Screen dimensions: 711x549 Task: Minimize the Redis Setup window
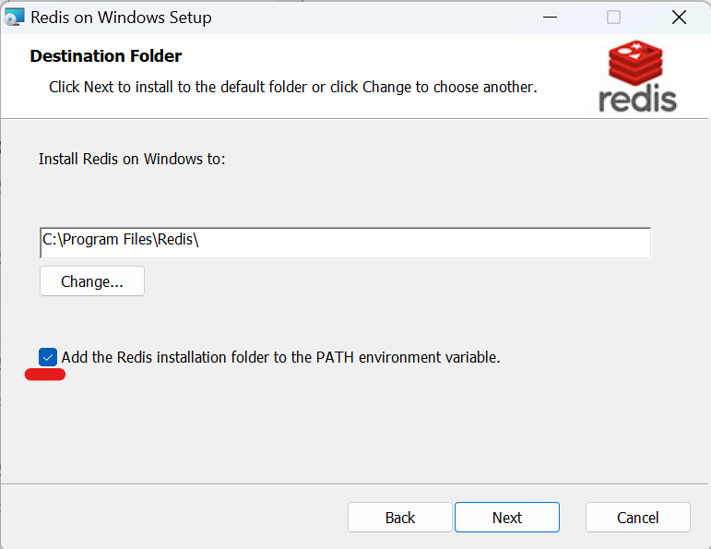click(x=550, y=18)
